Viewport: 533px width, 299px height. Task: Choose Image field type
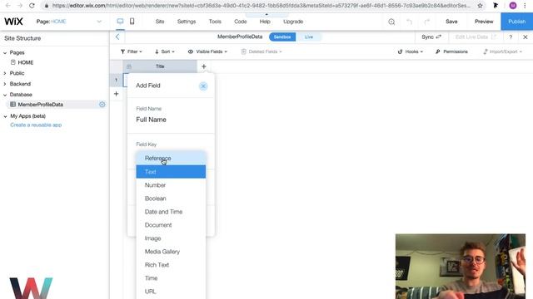tap(171, 238)
